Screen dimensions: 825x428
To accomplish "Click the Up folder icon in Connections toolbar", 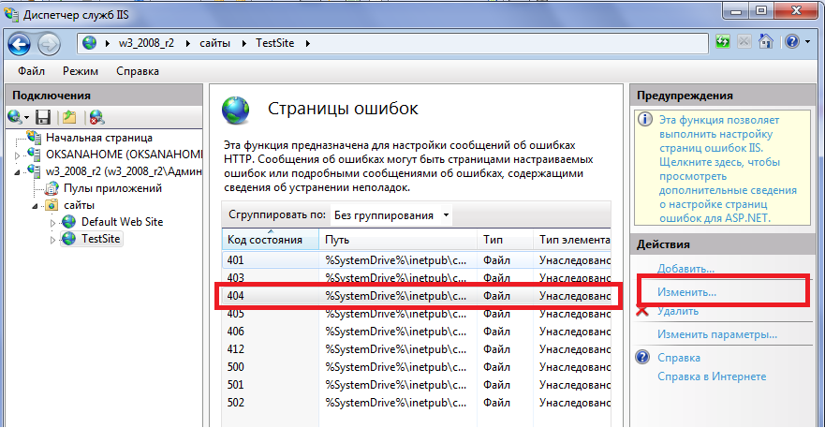I will point(69,117).
